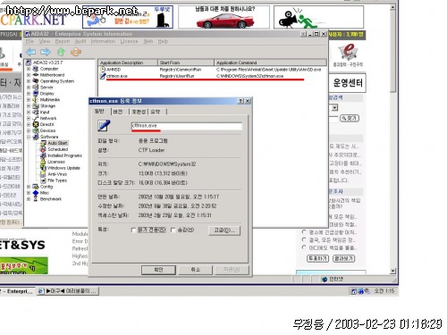447x335 pixels.
Task: Select the File Types icon
Action: [43, 180]
